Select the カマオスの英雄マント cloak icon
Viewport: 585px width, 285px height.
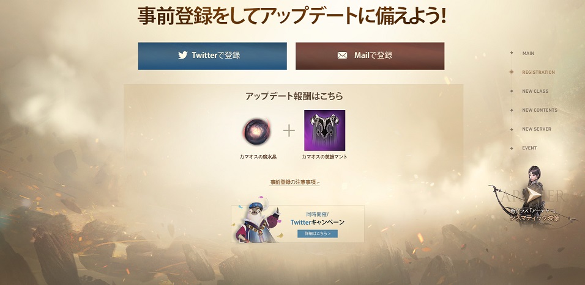click(x=324, y=130)
